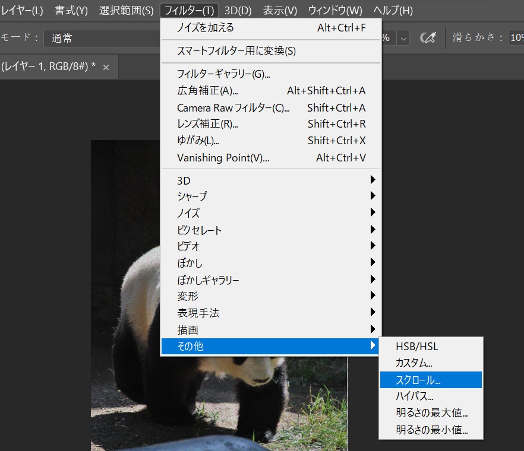Click the pen pressure opacity icon
Viewport: 524px width, 451px height.
(x=427, y=38)
